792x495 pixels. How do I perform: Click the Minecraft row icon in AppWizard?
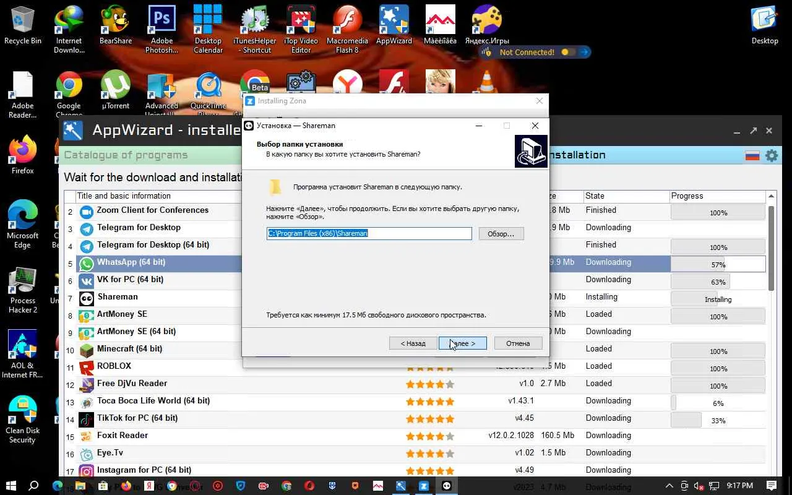87,350
